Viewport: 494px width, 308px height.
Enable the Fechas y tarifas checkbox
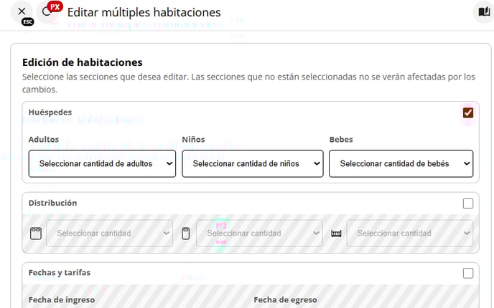468,273
